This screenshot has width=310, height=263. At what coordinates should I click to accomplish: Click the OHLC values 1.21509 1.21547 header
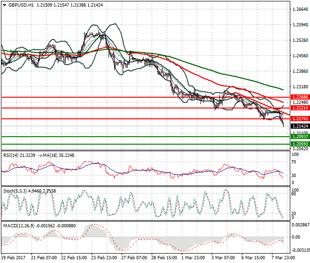53,5
